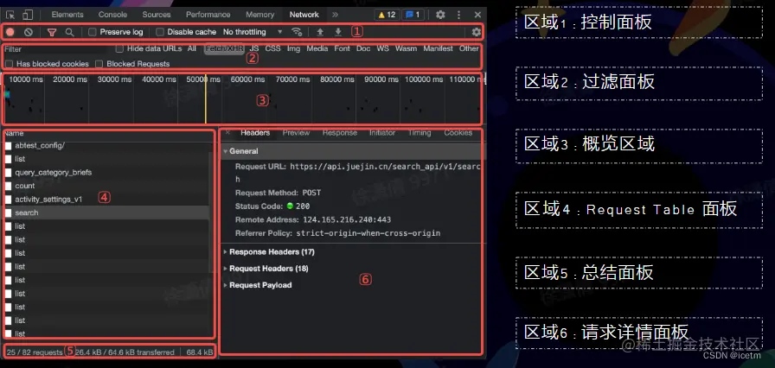775x368 pixels.
Task: Open Network panel settings gear
Action: tap(476, 32)
